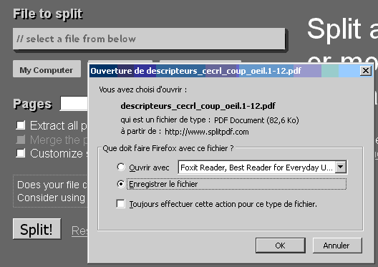Viewport: 378px width, 267px height.
Task: Click the Pages input field
Action: 74,104
